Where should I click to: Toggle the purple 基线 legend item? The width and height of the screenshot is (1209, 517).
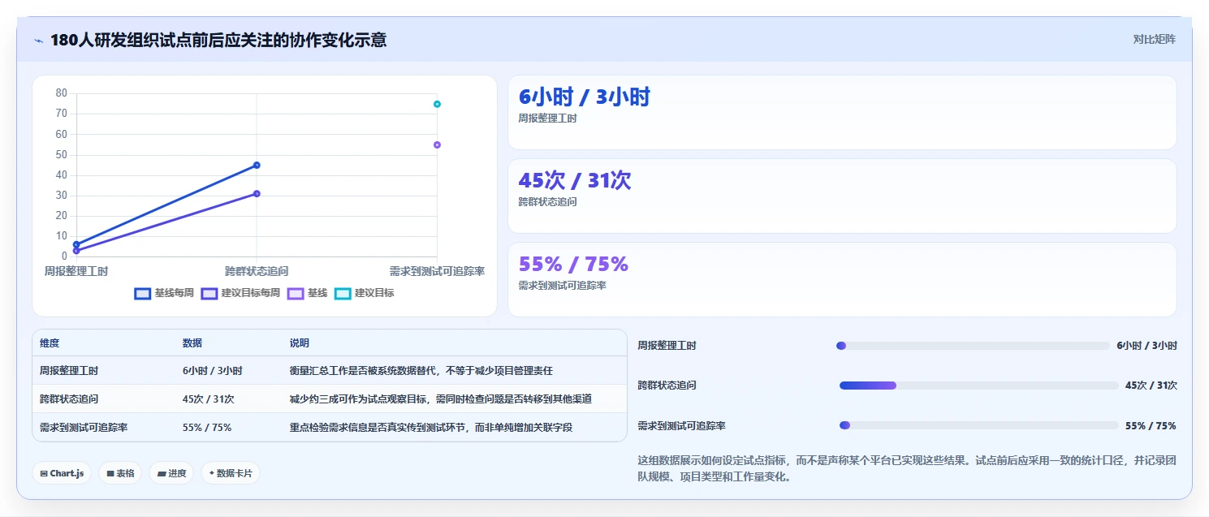307,293
